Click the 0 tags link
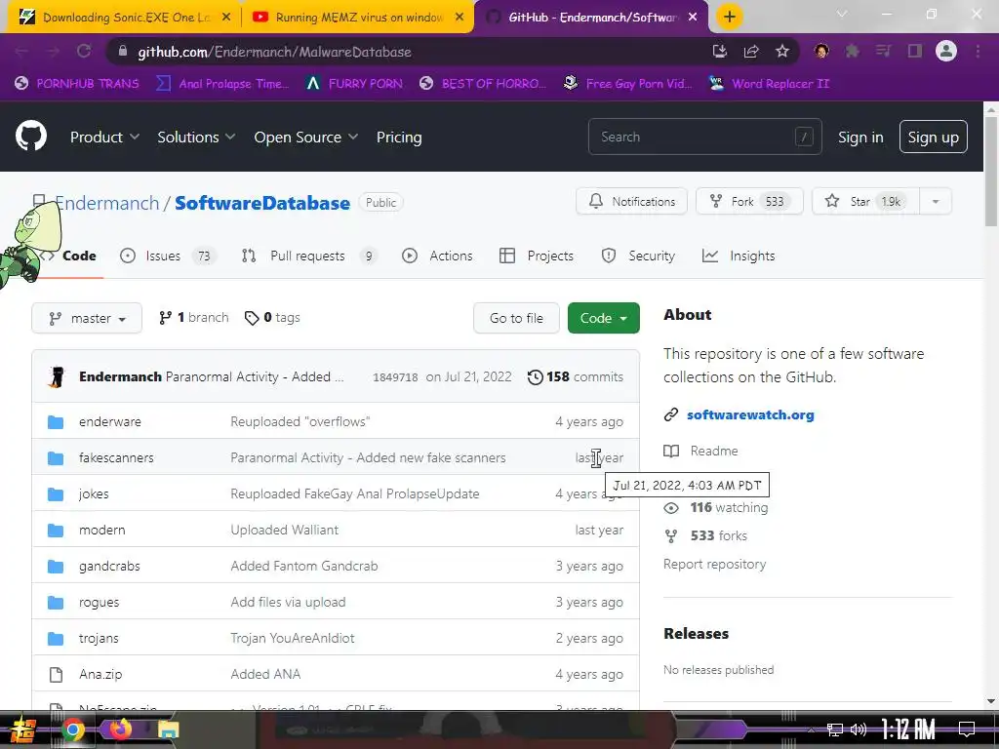This screenshot has width=999, height=749. (x=273, y=317)
